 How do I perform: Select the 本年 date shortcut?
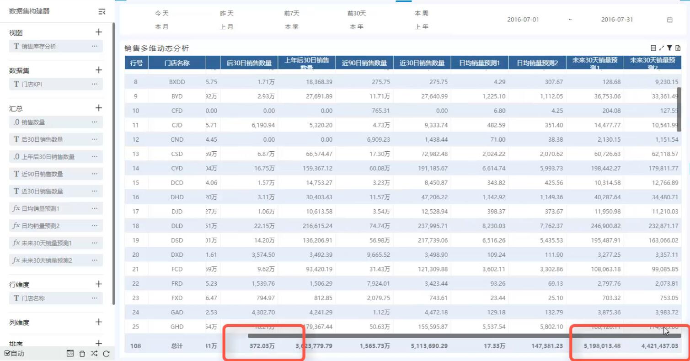click(x=357, y=27)
